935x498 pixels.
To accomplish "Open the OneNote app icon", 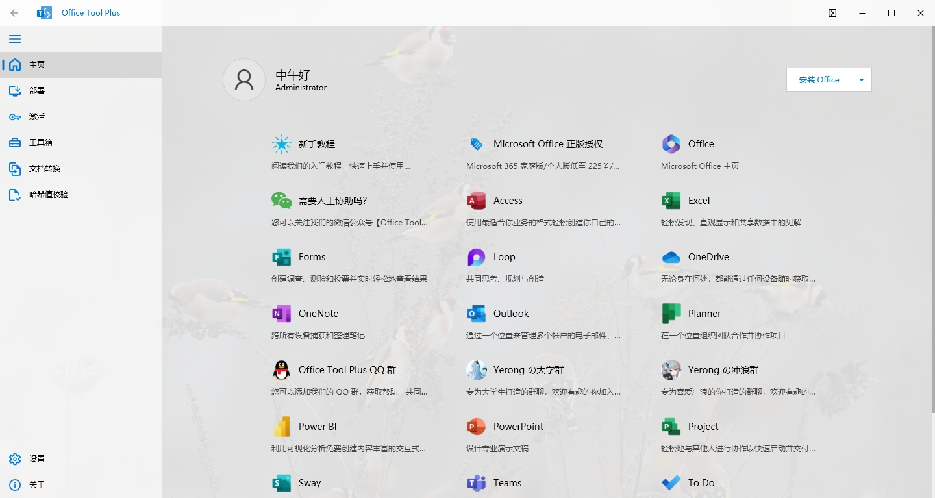I will coord(282,314).
